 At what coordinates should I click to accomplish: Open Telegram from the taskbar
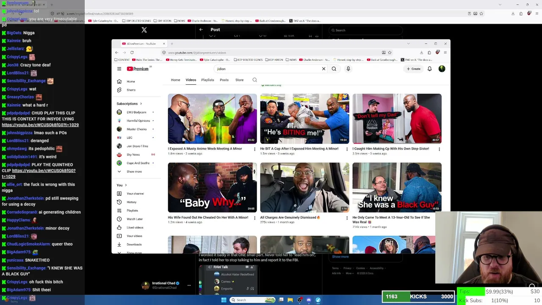tap(318, 300)
